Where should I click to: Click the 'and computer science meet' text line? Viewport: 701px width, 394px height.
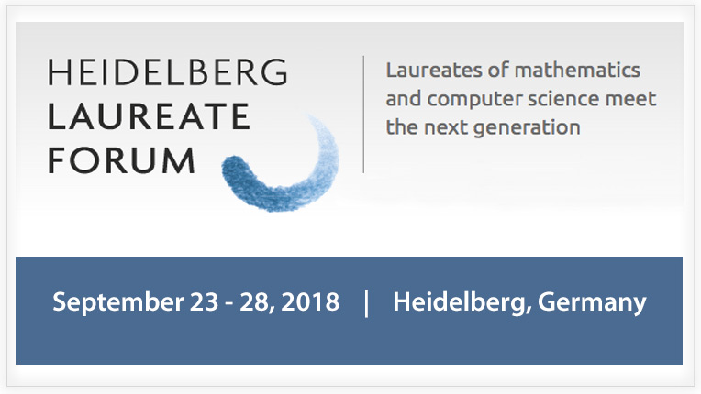click(x=521, y=99)
